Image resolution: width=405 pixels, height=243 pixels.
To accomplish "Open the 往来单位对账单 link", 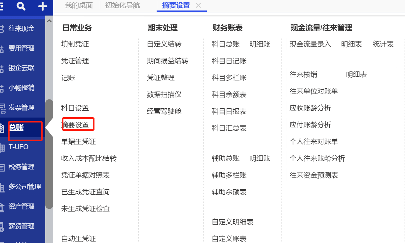I will coord(314,91).
